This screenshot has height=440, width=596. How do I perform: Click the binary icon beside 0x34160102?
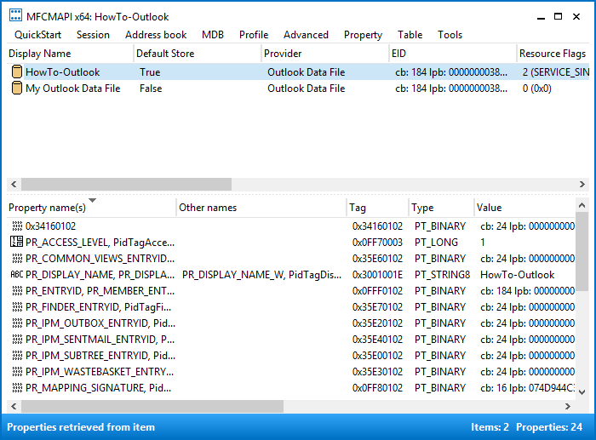point(17,226)
